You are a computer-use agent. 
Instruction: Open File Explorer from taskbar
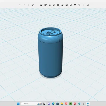(62, 104)
